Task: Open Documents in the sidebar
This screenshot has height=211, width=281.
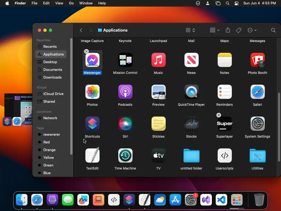Action: click(51, 70)
